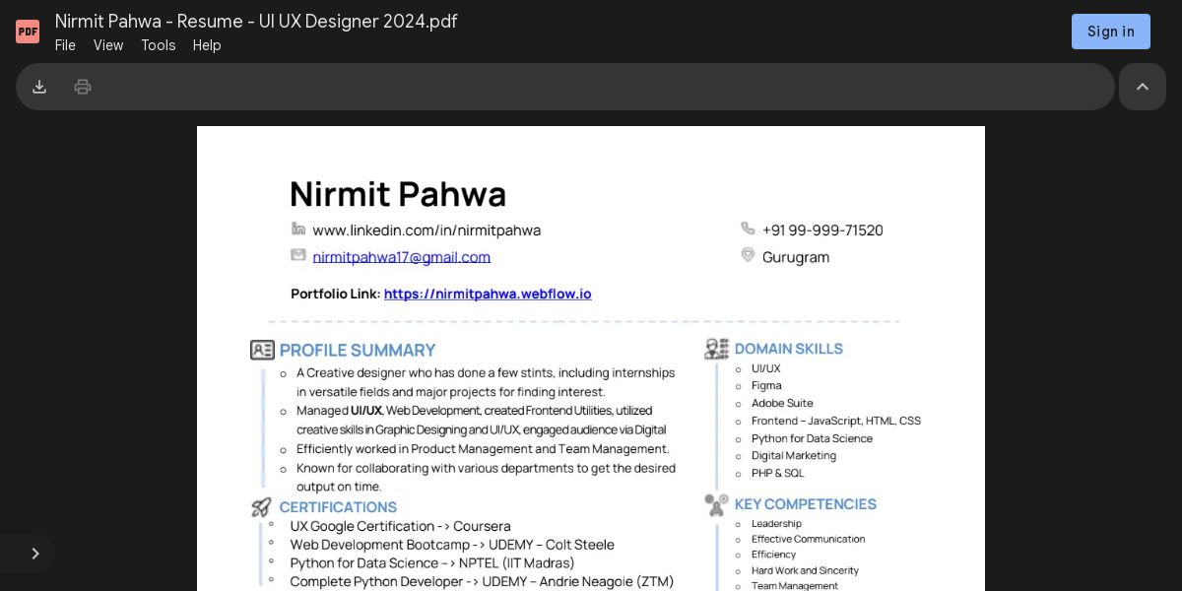Click the phone number +91 99-999-71520
This screenshot has width=1182, height=591.
822,230
